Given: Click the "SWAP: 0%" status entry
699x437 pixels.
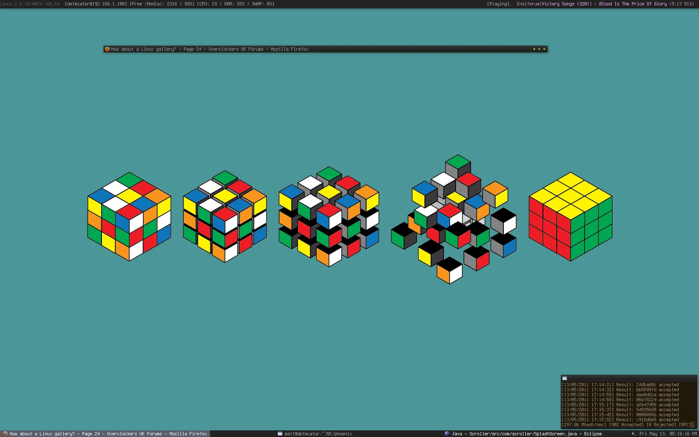Looking at the screenshot, I should click(263, 4).
